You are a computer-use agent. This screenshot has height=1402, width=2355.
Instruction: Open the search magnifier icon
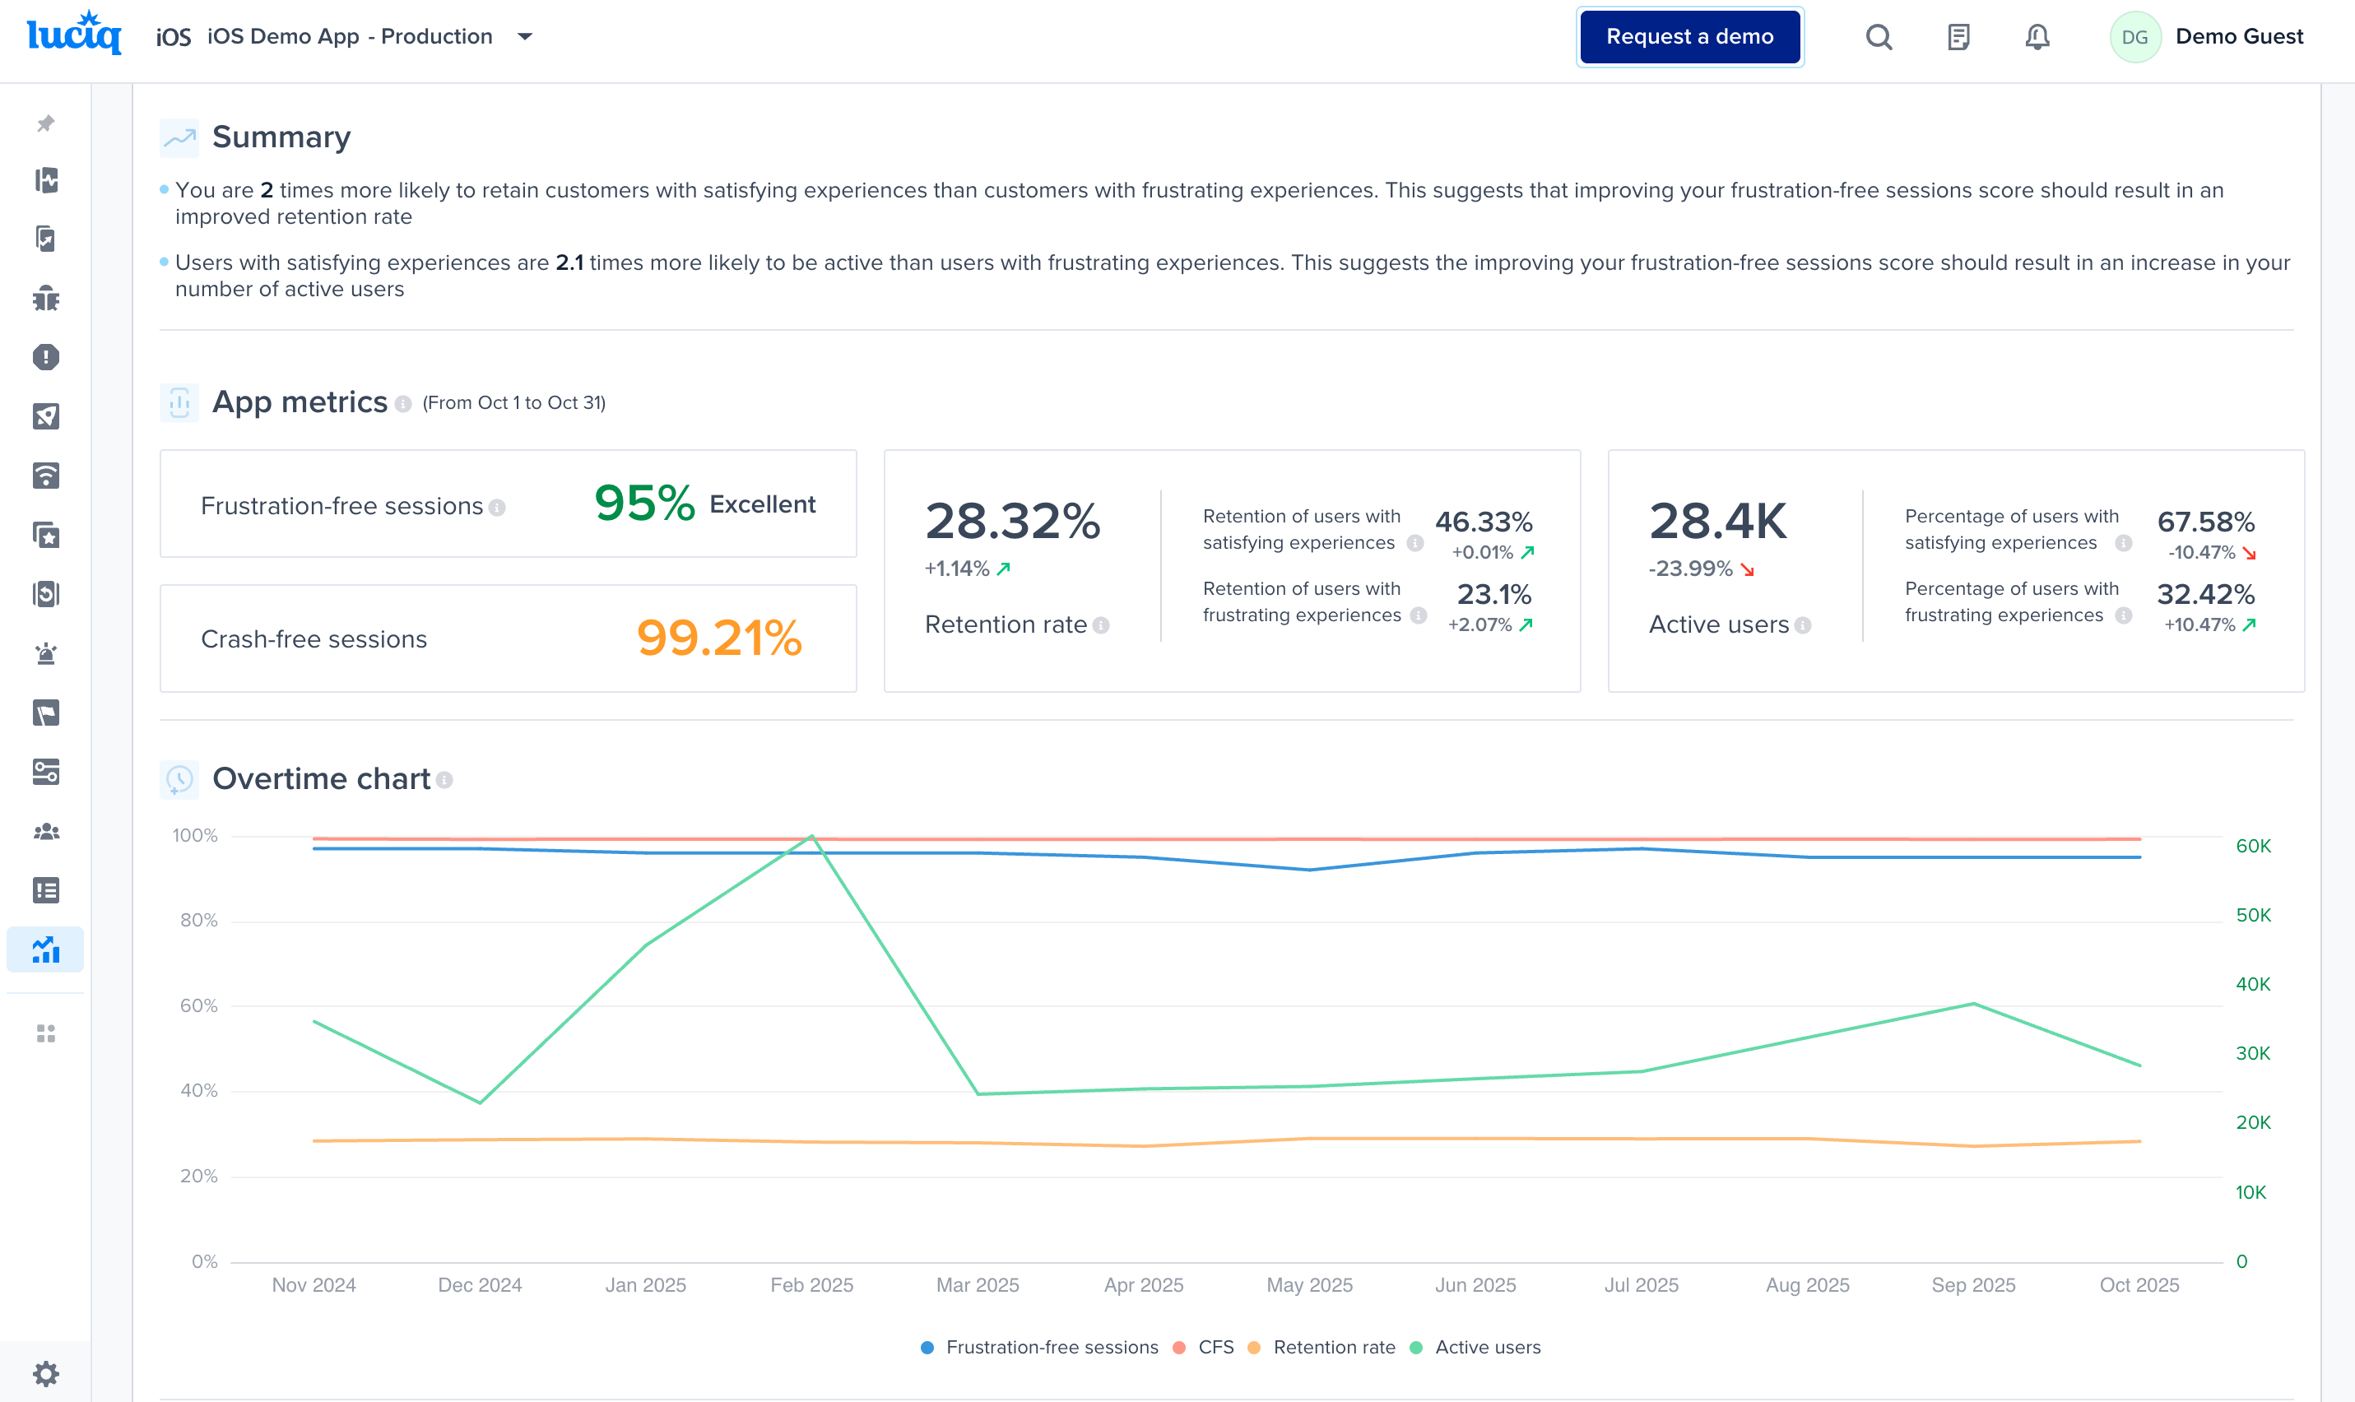tap(1879, 37)
